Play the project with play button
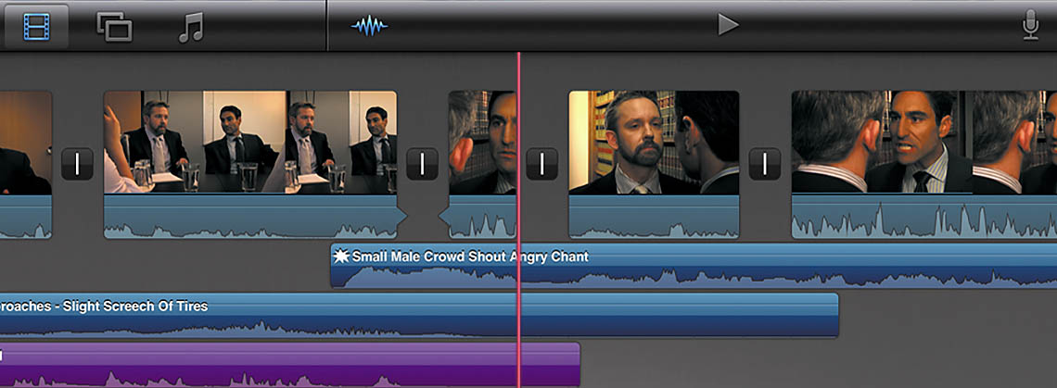 728,26
